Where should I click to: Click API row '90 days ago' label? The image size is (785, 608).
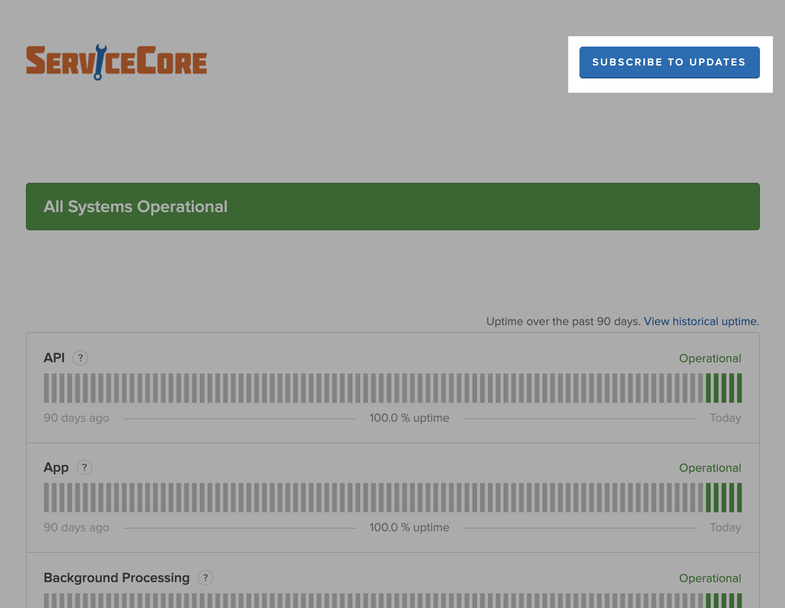76,418
